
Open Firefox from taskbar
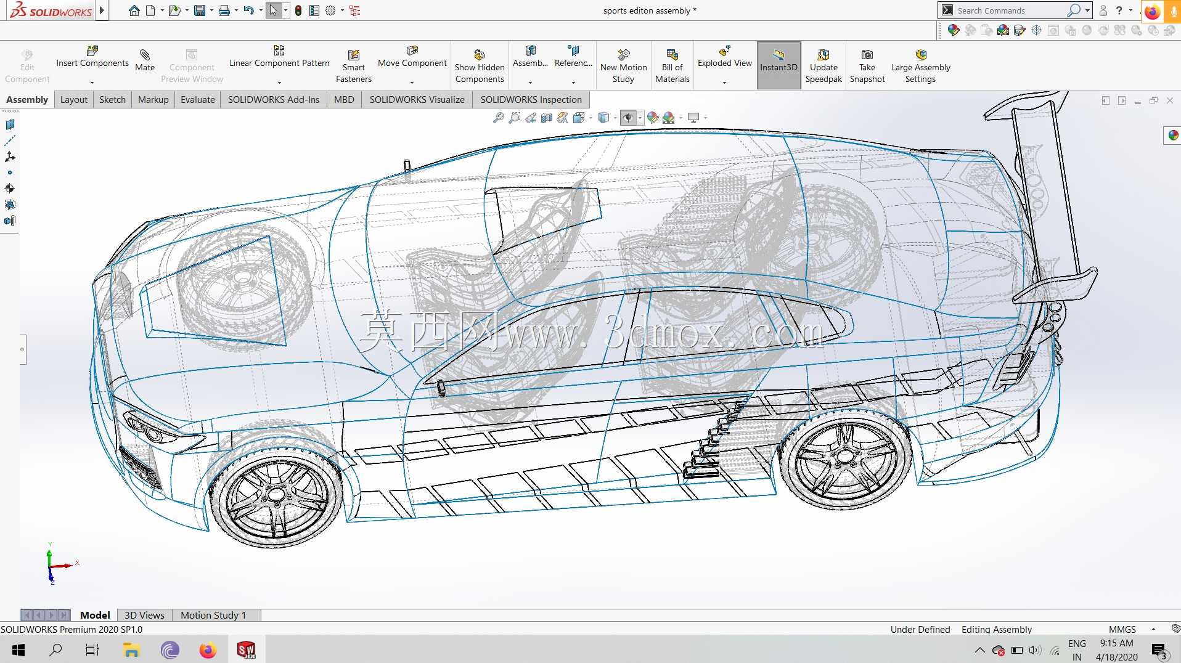(208, 649)
